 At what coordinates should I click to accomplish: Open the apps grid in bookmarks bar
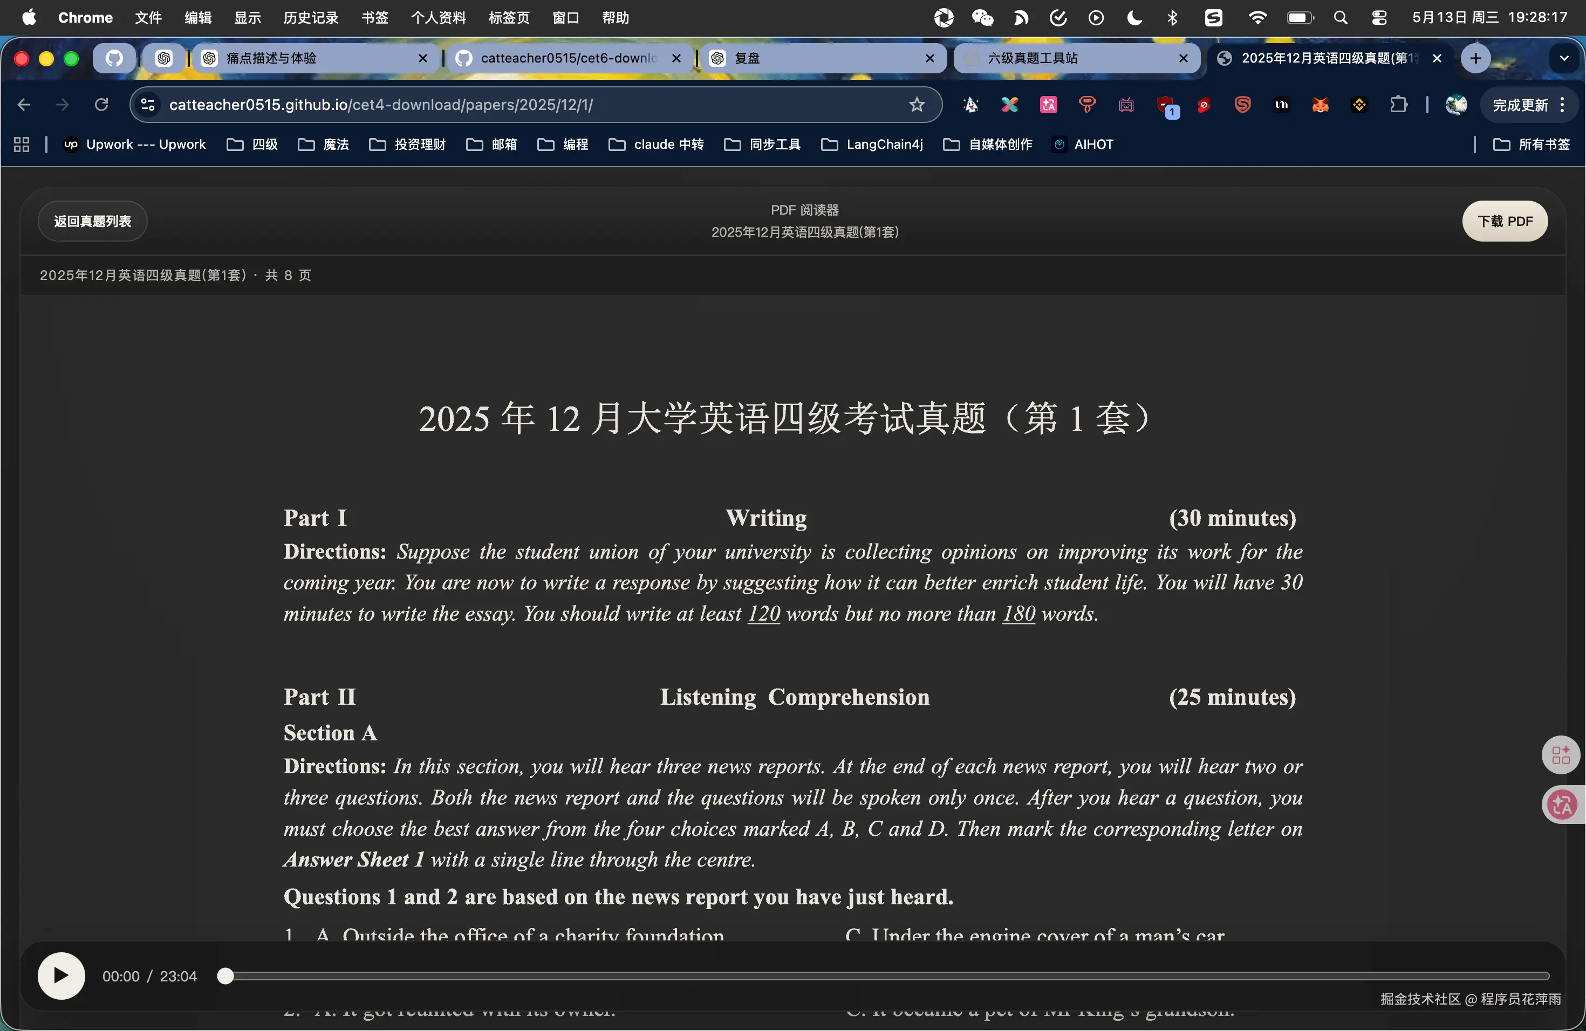pos(22,144)
